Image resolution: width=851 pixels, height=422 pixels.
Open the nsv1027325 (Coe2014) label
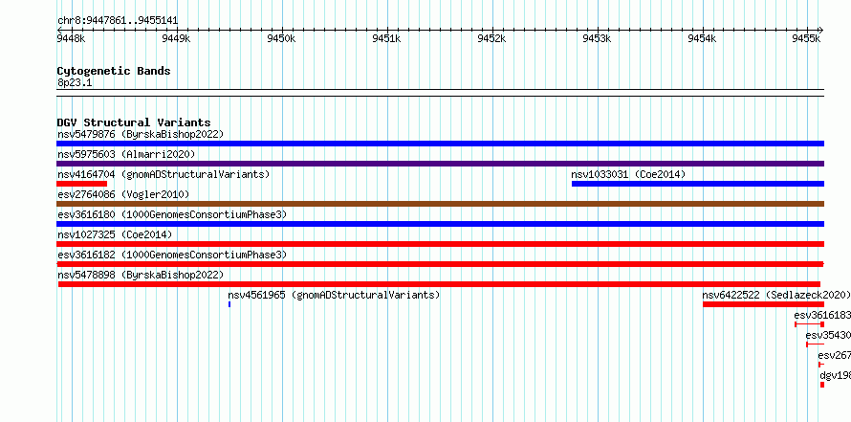(115, 234)
